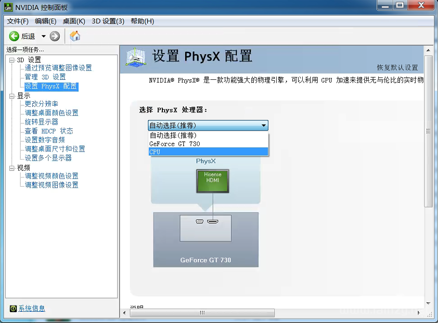Click the horizontal scrollbar thumb at bottom
The height and width of the screenshot is (323, 438).
point(202,313)
